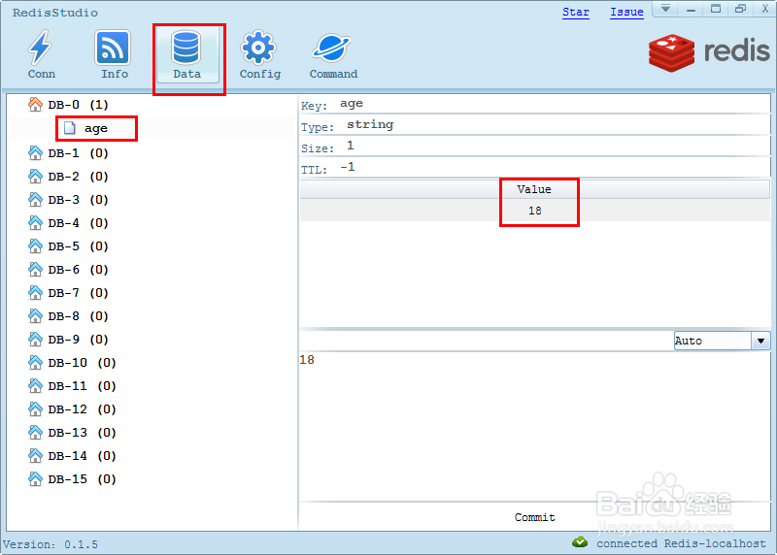Click the age key file icon

pyautogui.click(x=70, y=128)
